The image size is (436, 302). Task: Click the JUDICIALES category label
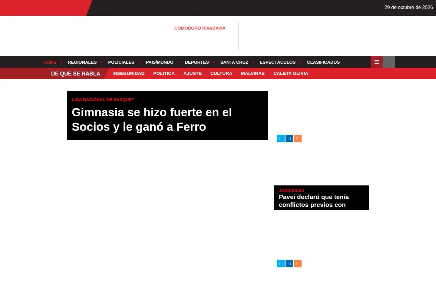coord(292,190)
